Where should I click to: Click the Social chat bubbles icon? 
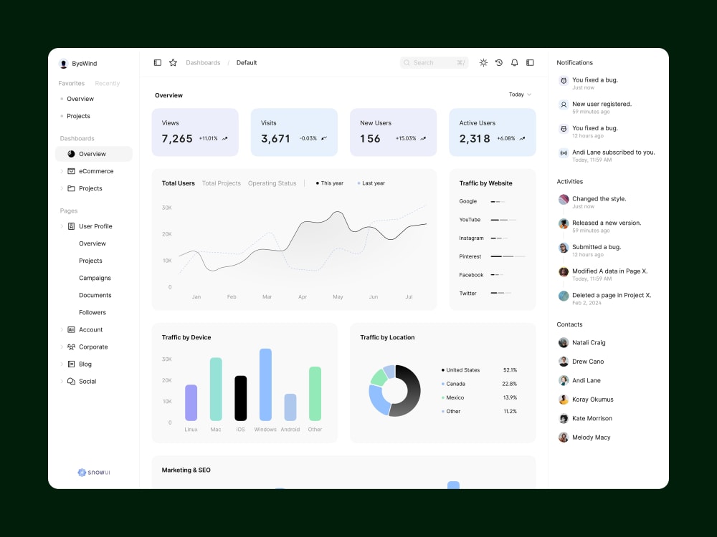[x=71, y=382]
